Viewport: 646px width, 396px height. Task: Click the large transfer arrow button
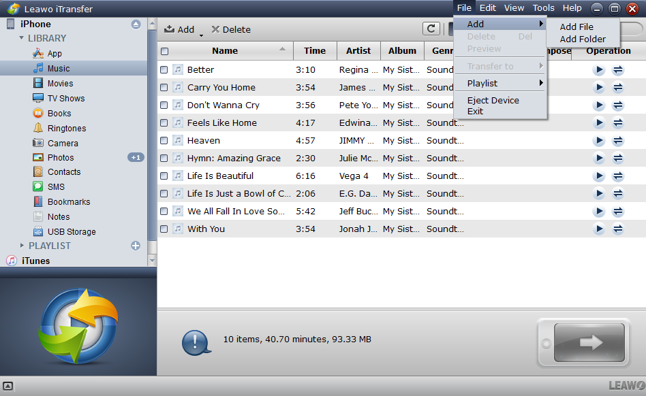[x=589, y=342]
